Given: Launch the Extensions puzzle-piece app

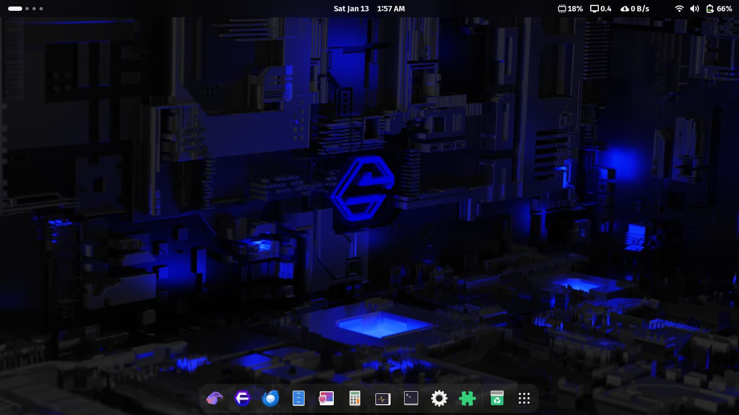Looking at the screenshot, I should 467,399.
